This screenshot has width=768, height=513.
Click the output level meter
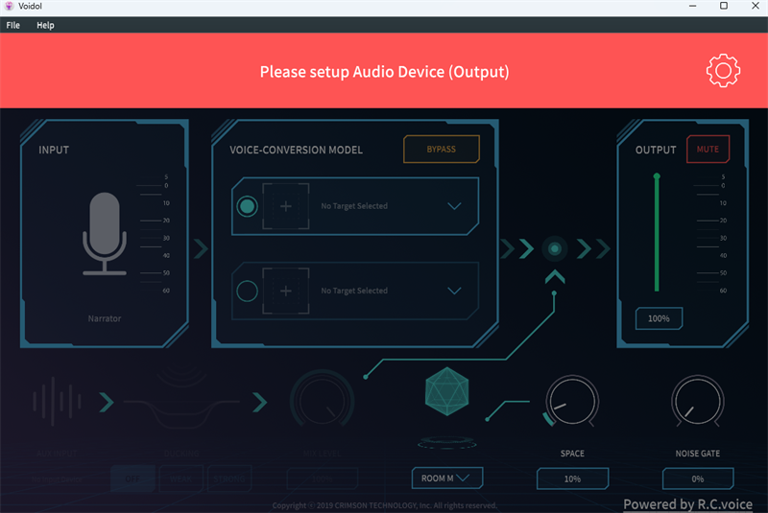(710, 234)
